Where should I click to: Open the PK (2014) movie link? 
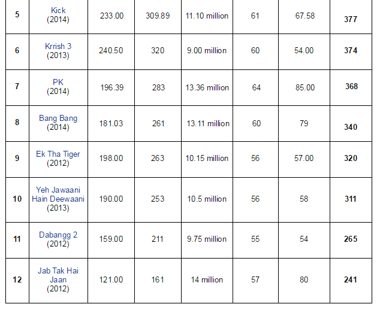tap(58, 82)
